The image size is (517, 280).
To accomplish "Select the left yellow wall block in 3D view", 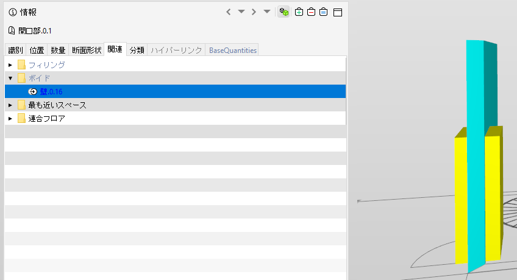I will tap(461, 197).
